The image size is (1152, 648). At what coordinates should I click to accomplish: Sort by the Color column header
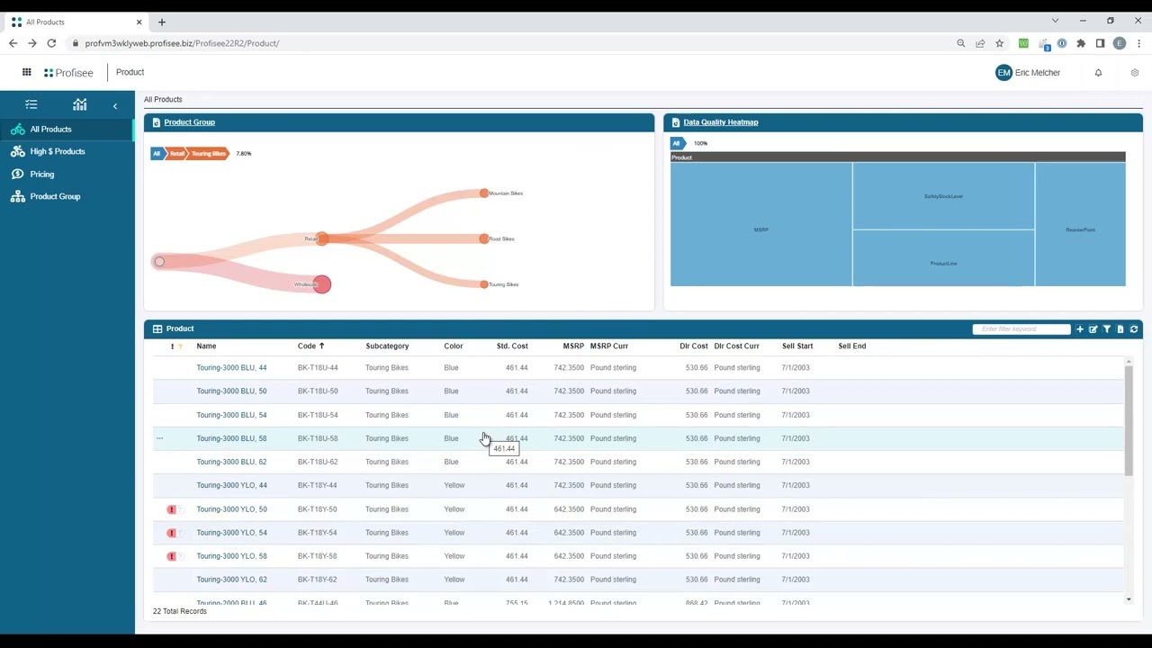tap(454, 346)
